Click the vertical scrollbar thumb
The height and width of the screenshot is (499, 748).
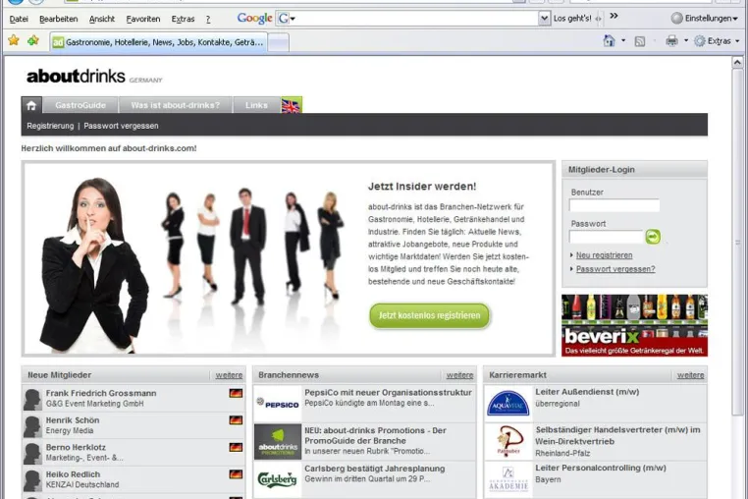point(737,242)
